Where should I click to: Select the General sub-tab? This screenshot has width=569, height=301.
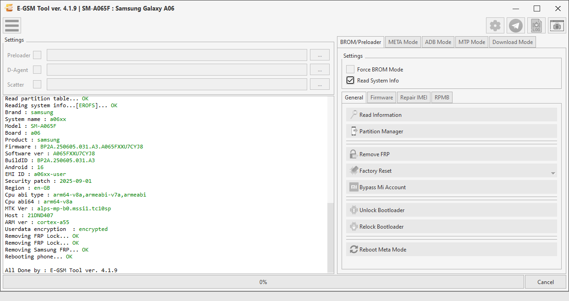354,97
